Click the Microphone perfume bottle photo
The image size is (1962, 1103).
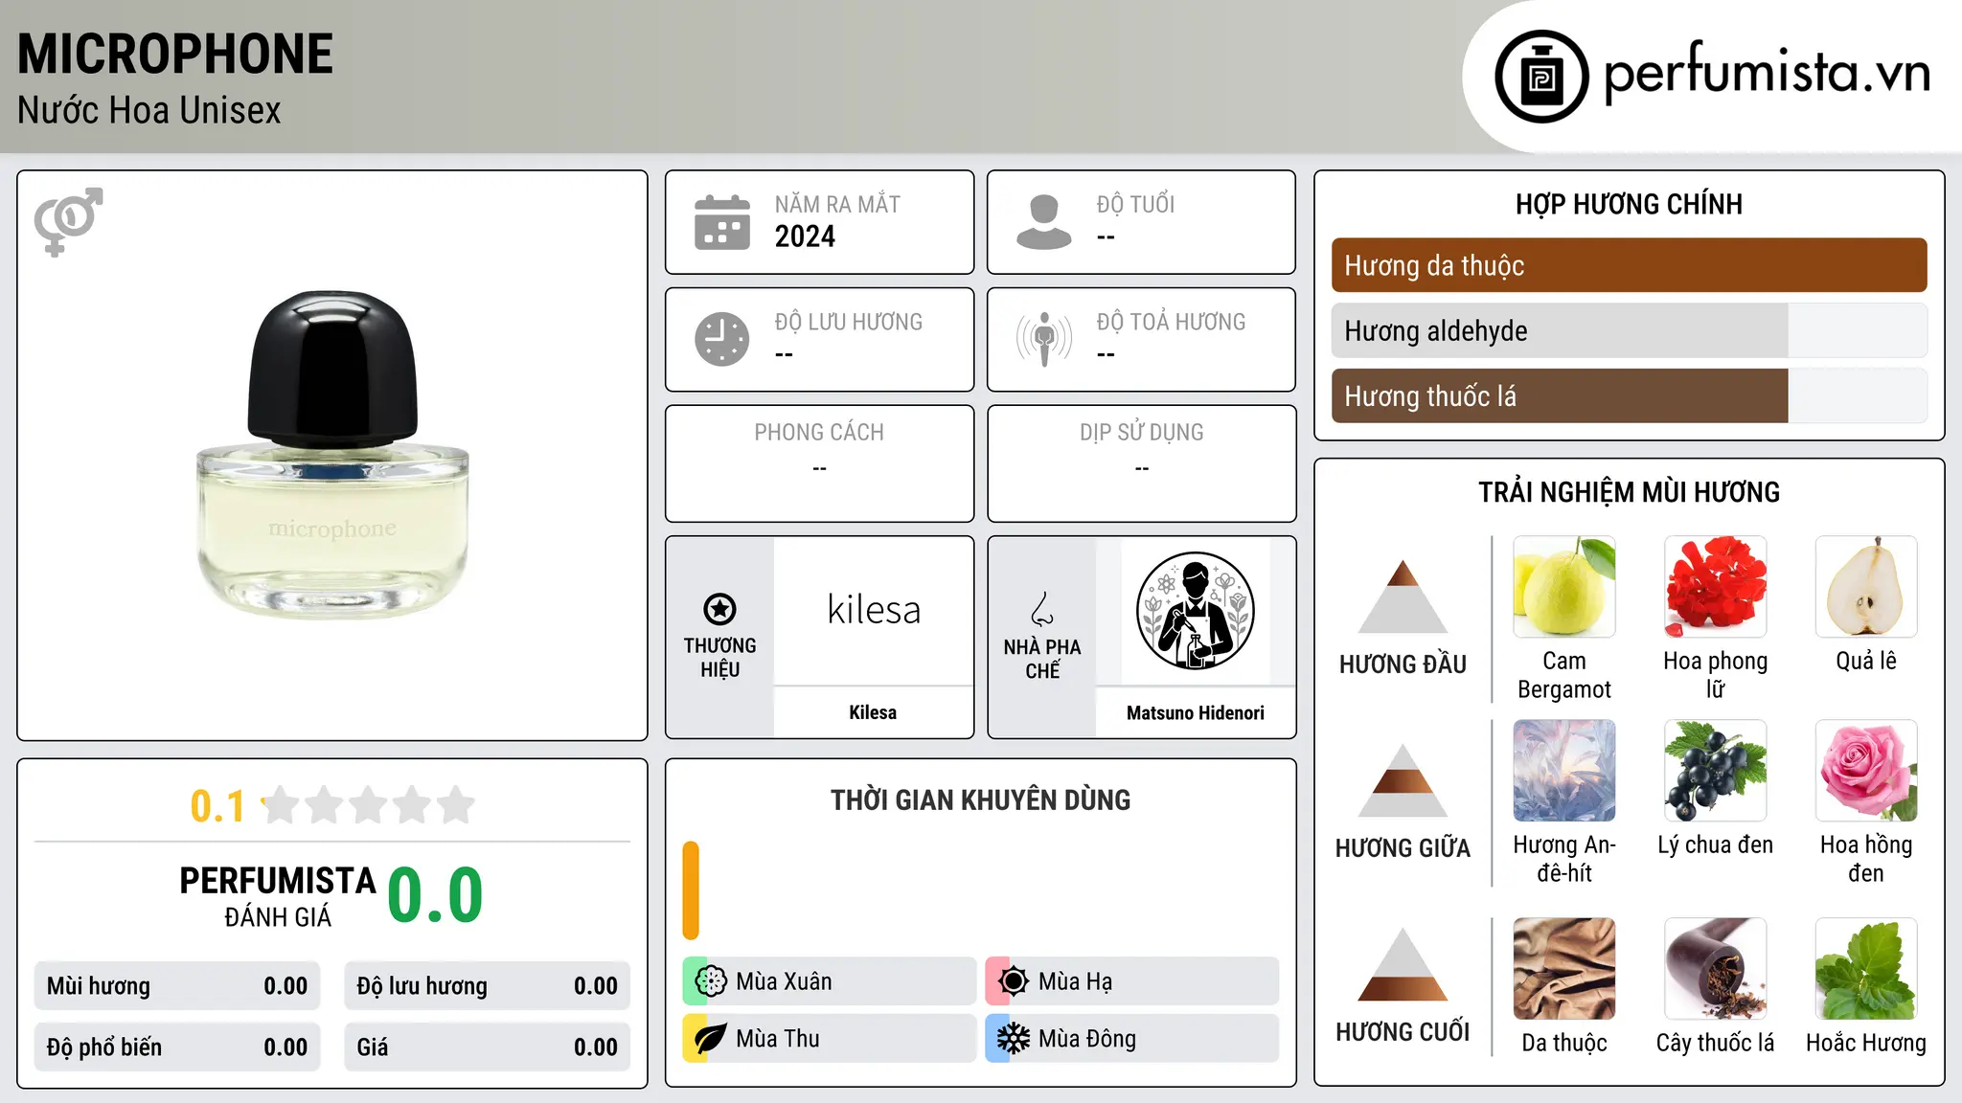point(332,455)
